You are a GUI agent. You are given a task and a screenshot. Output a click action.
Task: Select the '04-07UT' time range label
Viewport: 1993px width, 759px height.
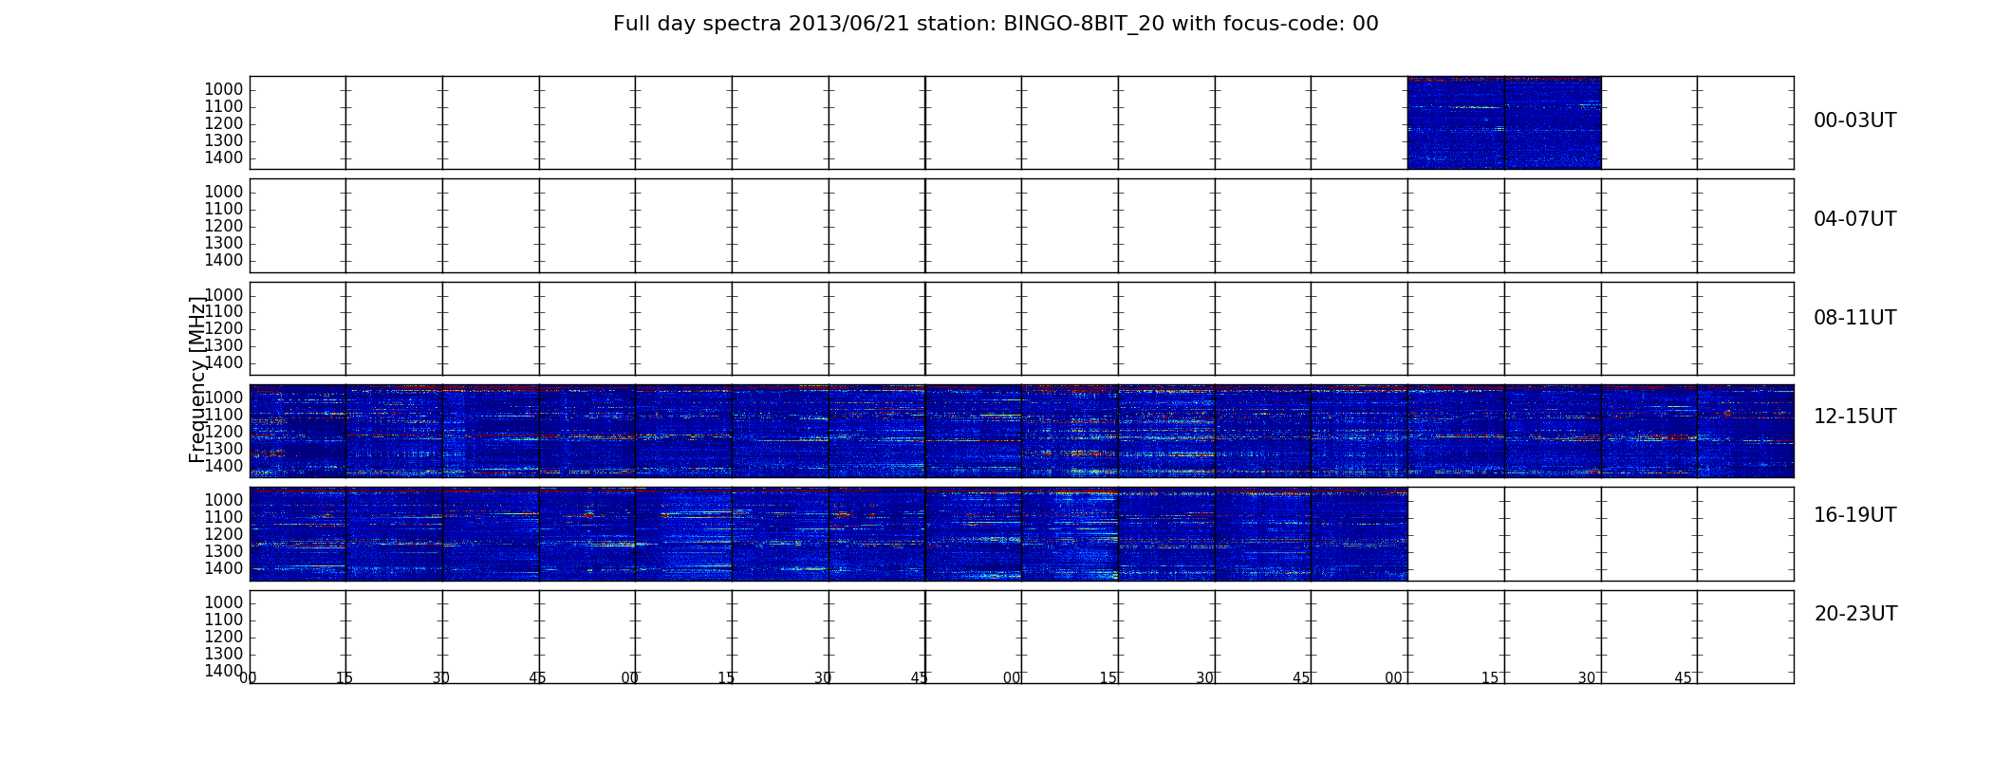[x=1854, y=219]
